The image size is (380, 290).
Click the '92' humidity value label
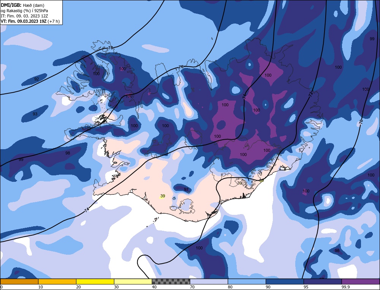click(36, 79)
